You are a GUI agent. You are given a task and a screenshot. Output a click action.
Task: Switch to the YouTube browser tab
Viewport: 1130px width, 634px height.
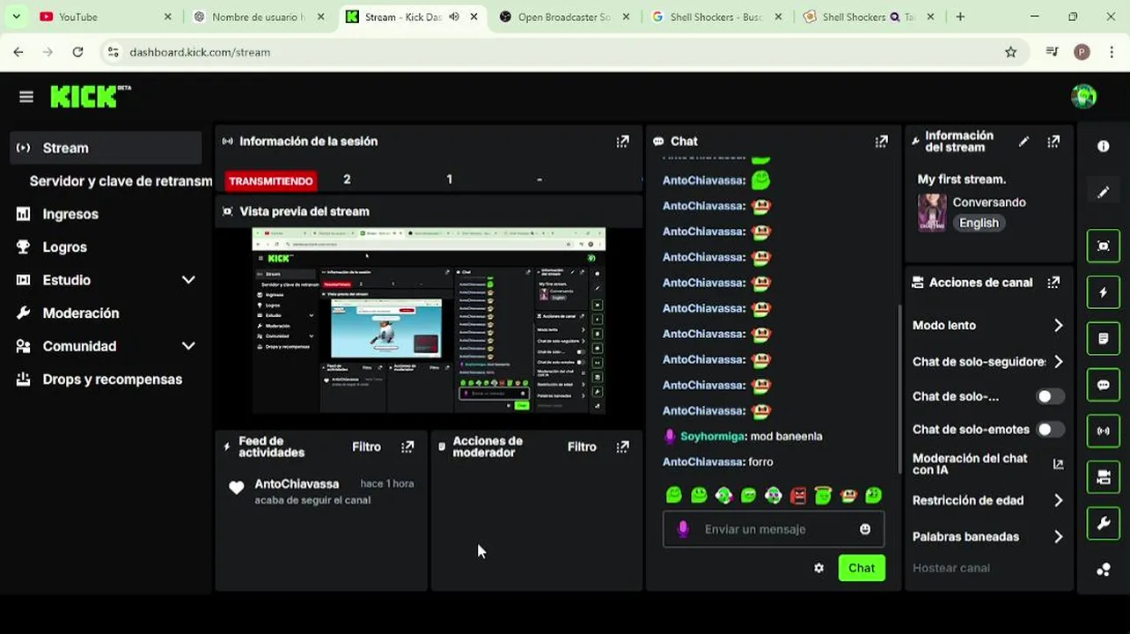[106, 17]
